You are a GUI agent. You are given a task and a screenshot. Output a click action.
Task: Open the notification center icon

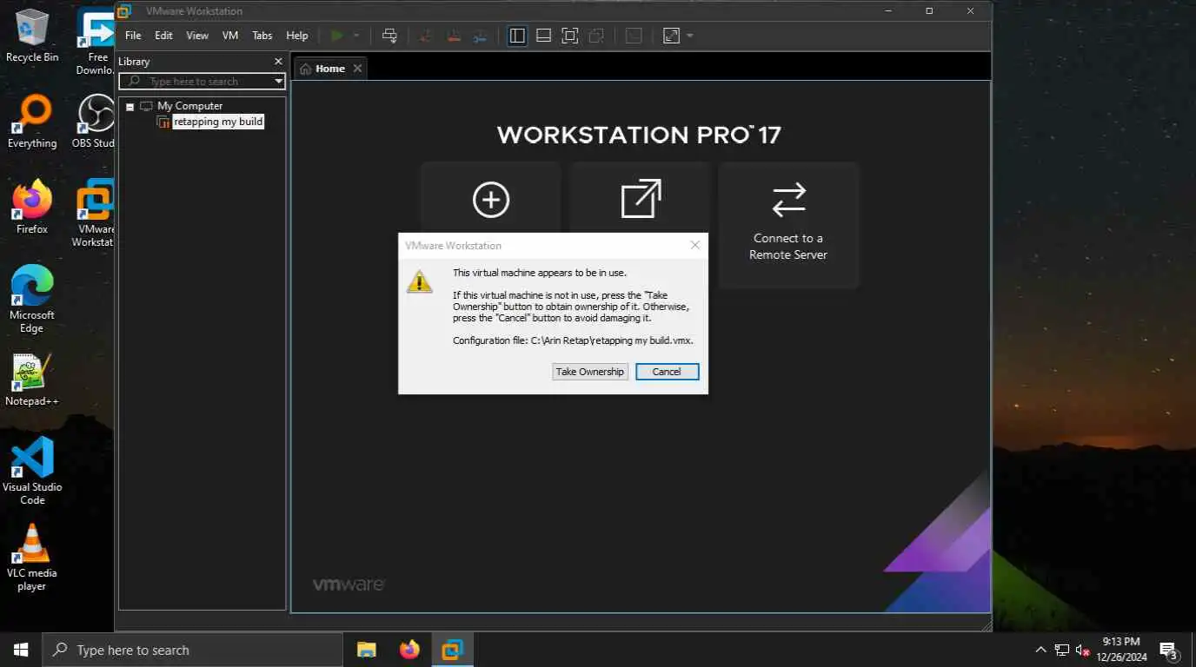point(1169,650)
